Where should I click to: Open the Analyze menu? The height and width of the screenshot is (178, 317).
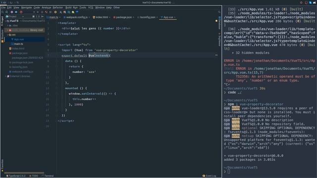[46, 7]
